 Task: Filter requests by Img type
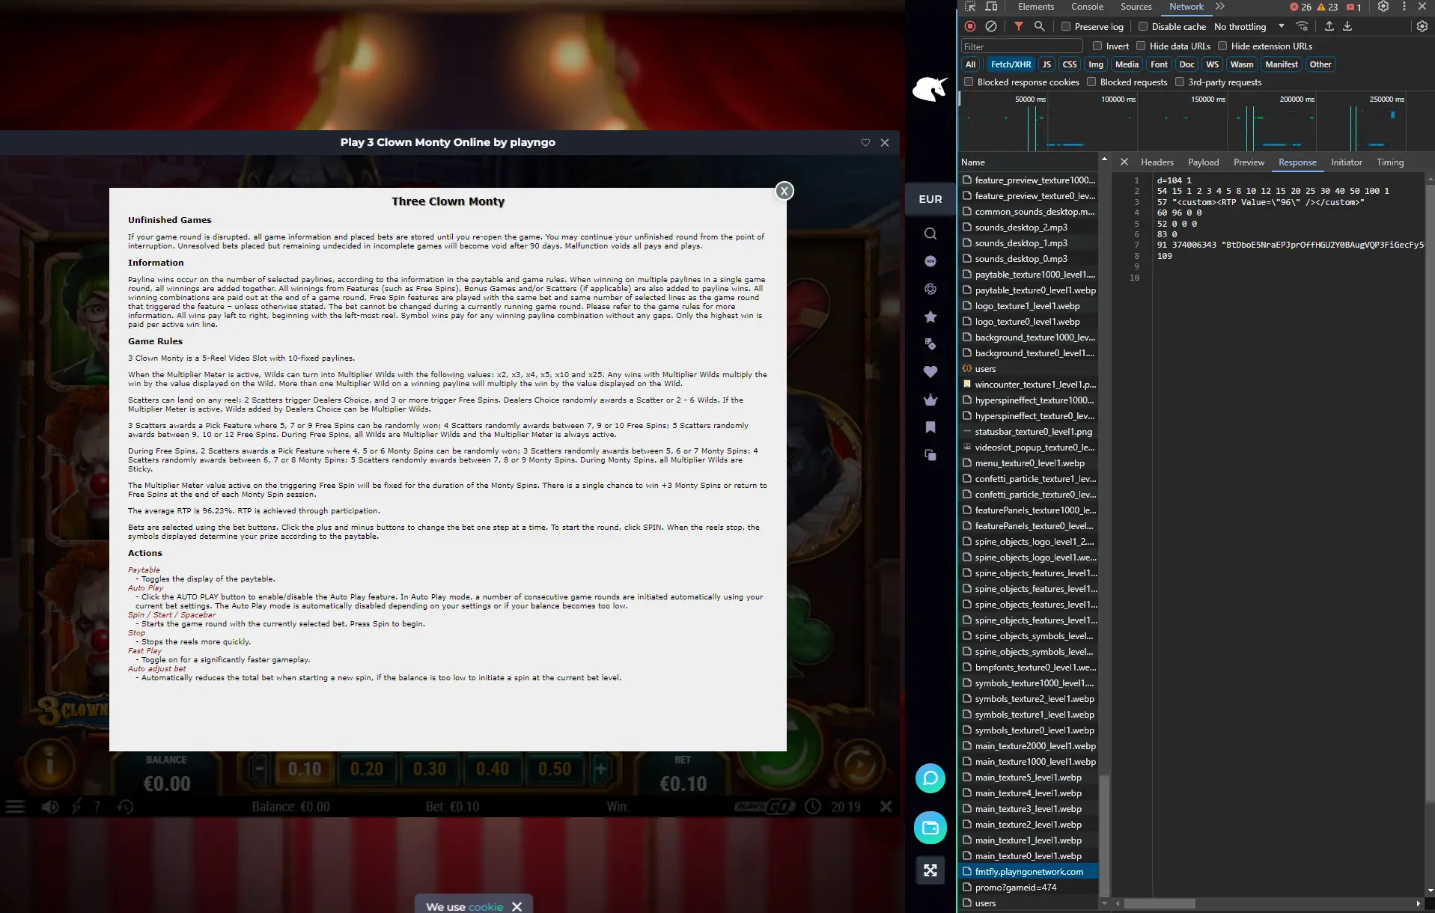[1096, 64]
